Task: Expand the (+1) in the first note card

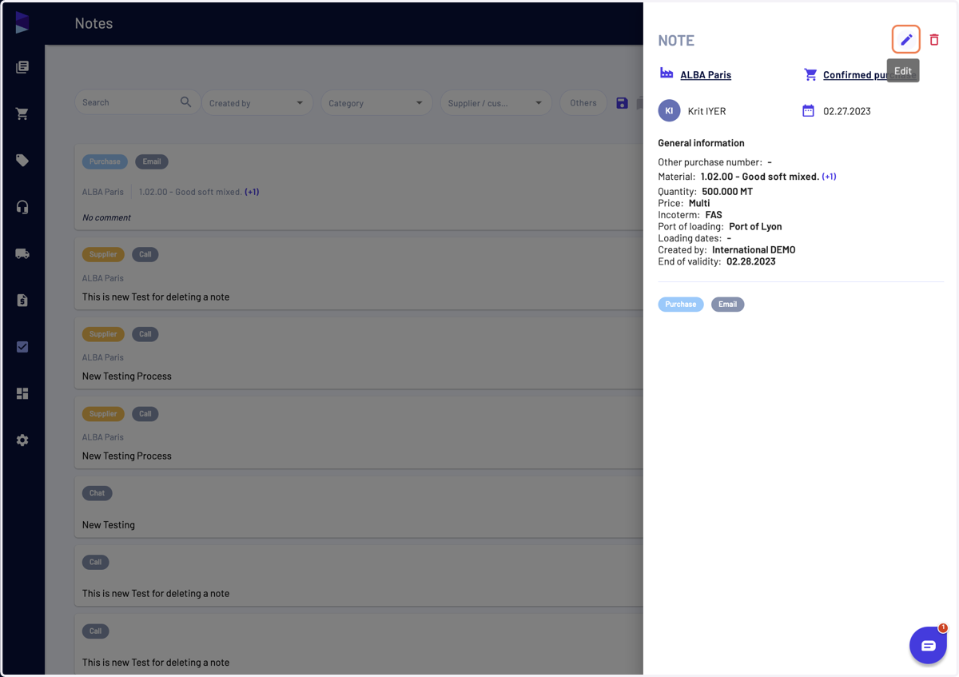Action: 252,192
